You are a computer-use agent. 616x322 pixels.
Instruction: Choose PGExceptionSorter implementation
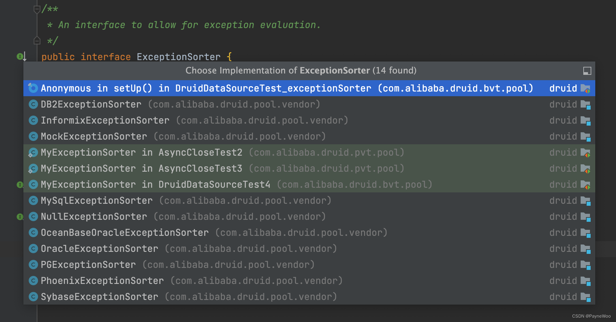click(x=309, y=265)
